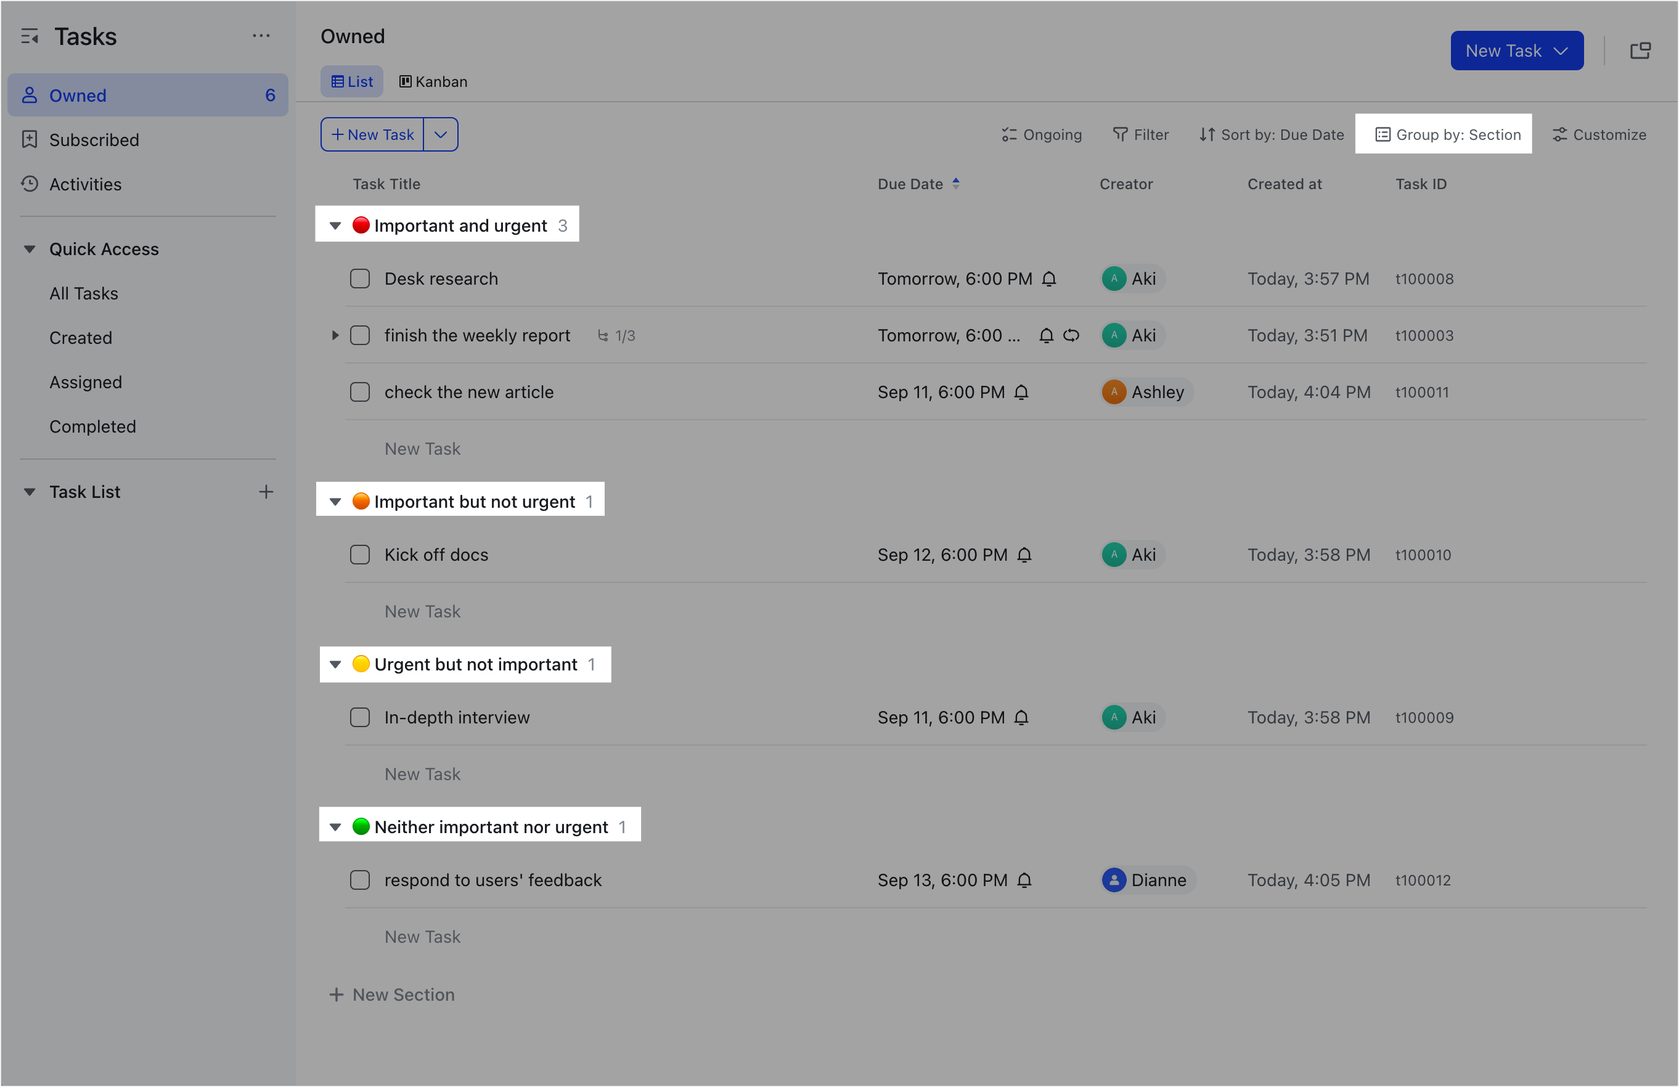Viewport: 1679px width, 1087px height.
Task: Collapse the Tasks sidebar
Action: coord(30,35)
